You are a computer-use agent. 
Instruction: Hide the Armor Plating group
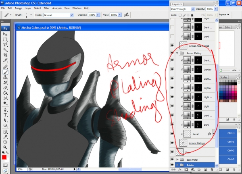[172, 53]
